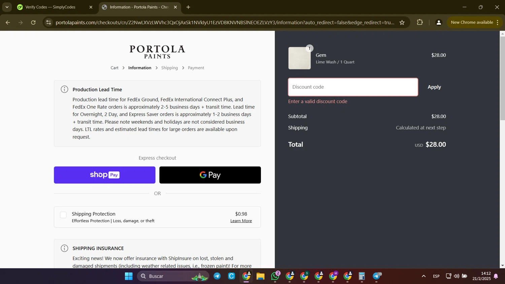Select the Information - Portola Paints tab
The height and width of the screenshot is (284, 505).
click(x=140, y=7)
